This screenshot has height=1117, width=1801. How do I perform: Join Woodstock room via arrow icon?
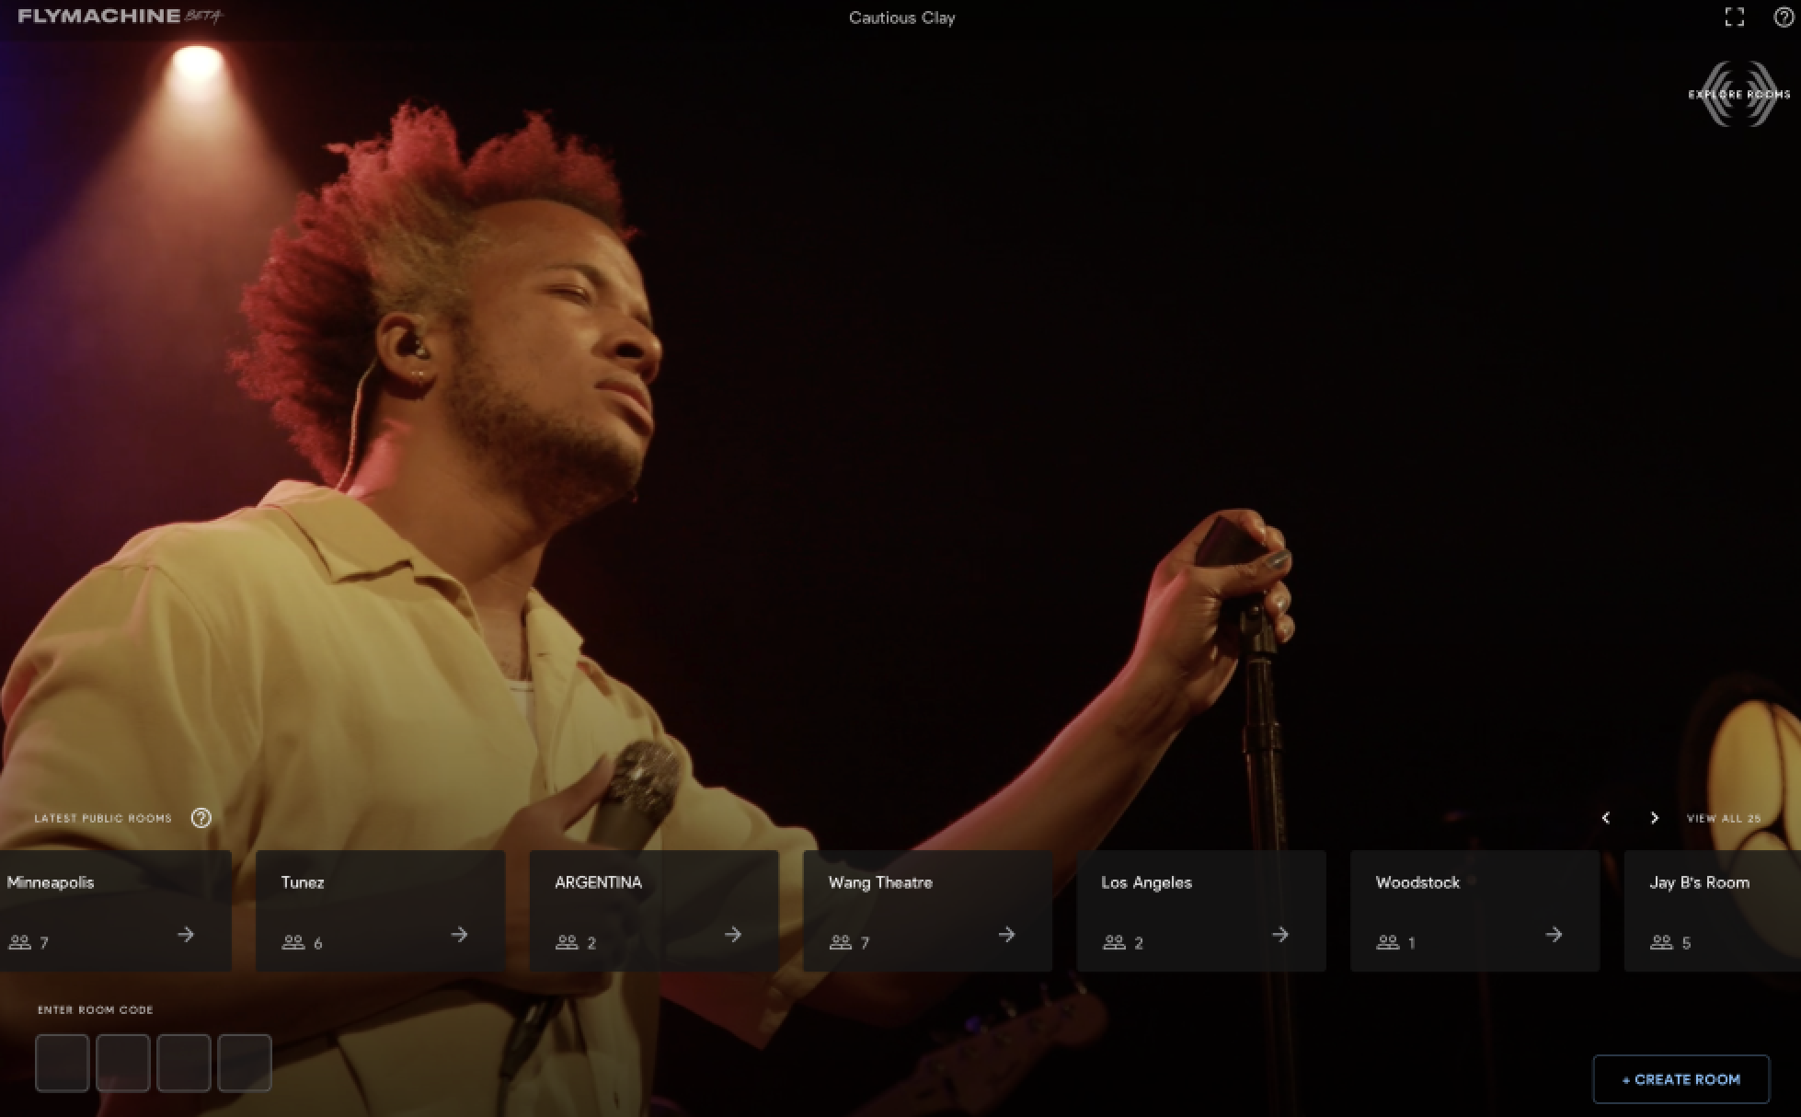[x=1554, y=935]
